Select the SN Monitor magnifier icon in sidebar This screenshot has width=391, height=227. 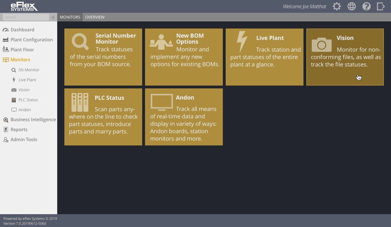point(13,70)
